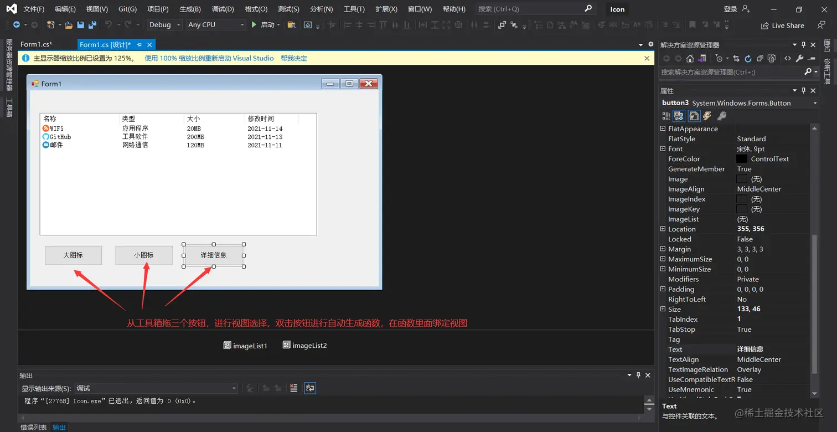Viewport: 837px width, 432px height.
Task: Click Collapse All icon in Solution Explorer
Action: [x=760, y=58]
